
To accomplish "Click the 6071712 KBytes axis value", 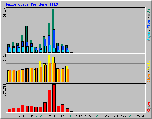I will 4,90.
